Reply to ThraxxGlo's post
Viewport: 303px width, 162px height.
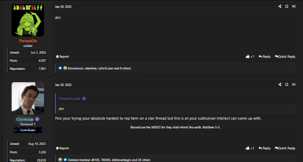265,57
